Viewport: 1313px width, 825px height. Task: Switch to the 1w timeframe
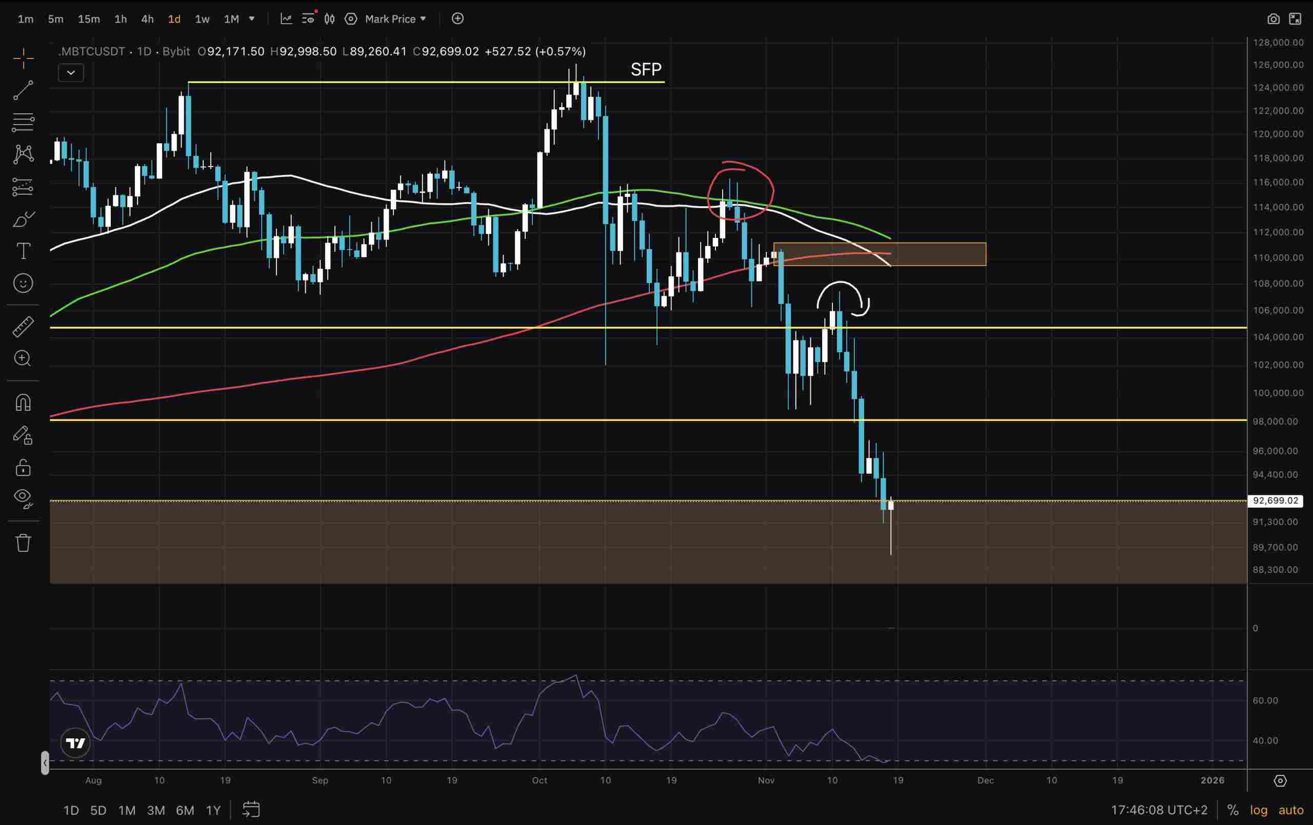click(202, 19)
